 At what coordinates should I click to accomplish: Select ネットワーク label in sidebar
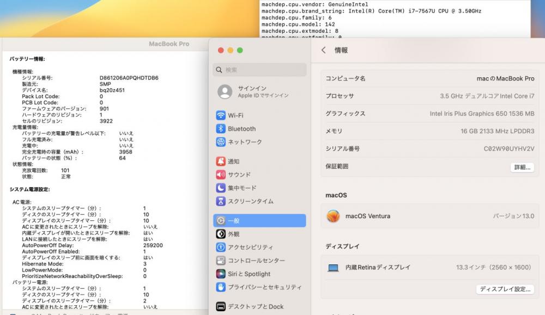tap(245, 142)
